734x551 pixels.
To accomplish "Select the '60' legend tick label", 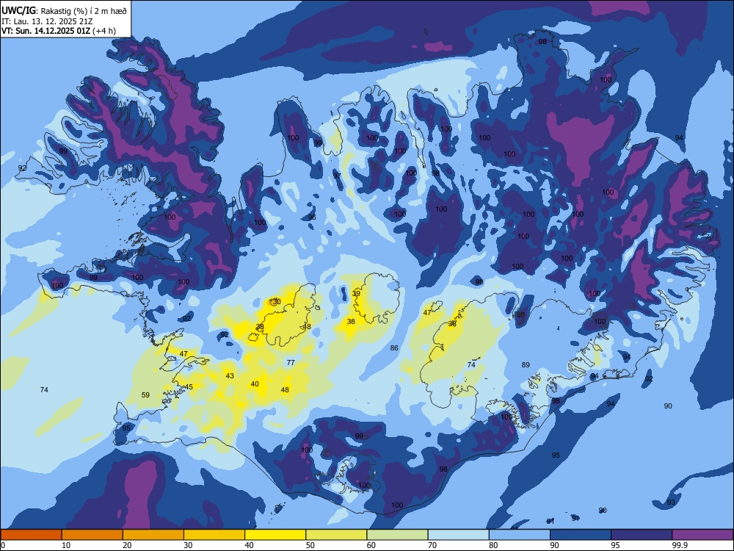I will (371, 545).
